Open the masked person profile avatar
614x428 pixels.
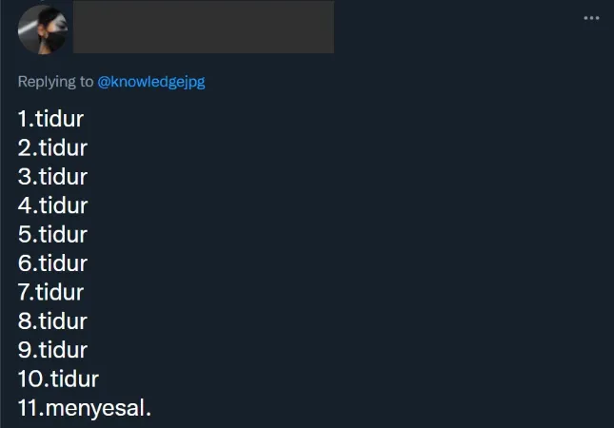click(43, 29)
